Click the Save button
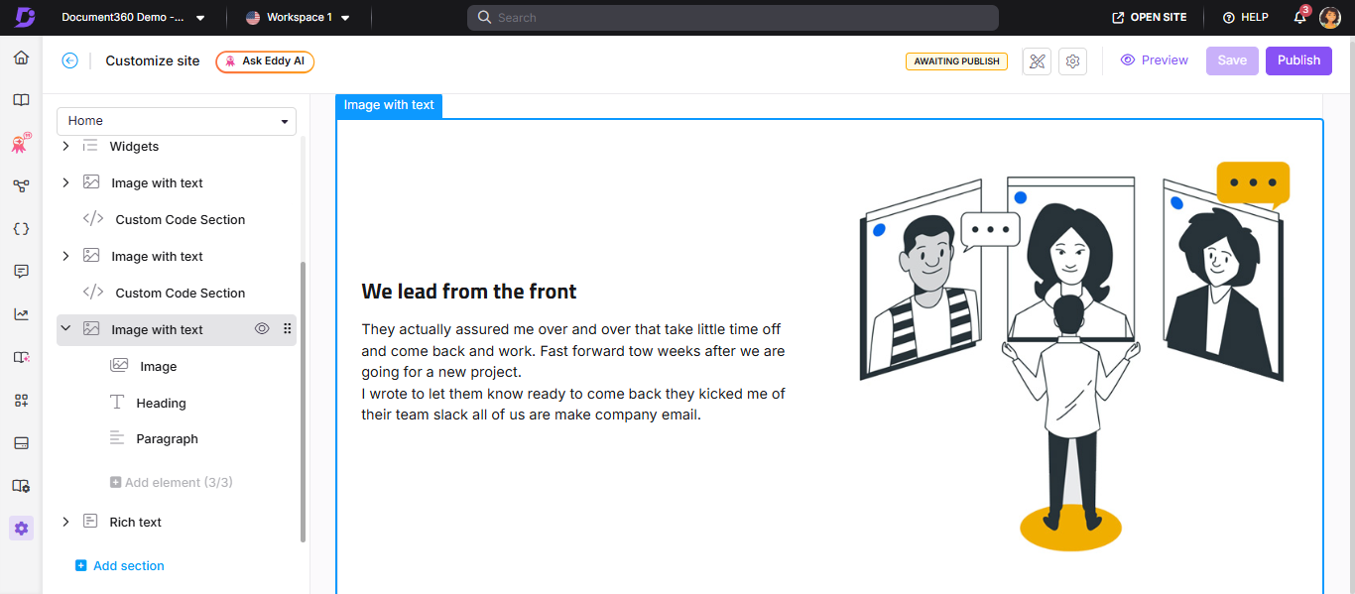This screenshot has height=594, width=1355. pyautogui.click(x=1232, y=60)
